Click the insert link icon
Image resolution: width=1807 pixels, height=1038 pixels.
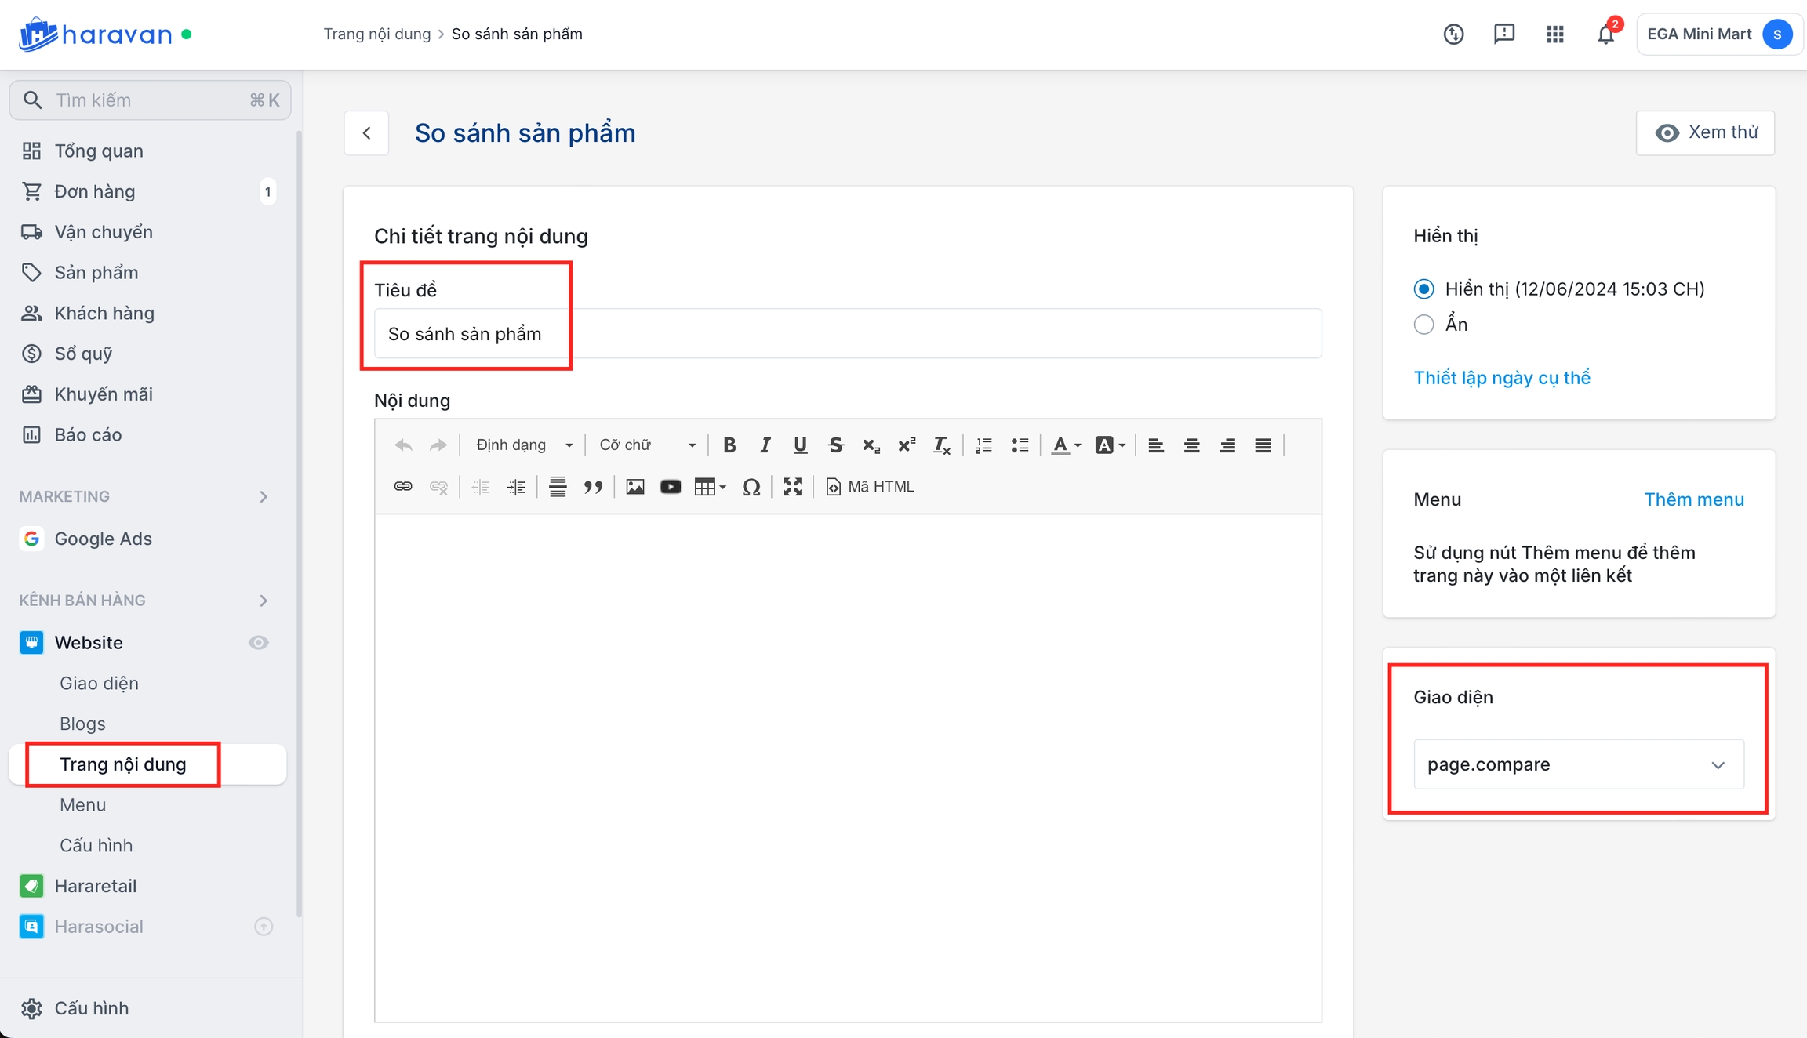tap(403, 487)
